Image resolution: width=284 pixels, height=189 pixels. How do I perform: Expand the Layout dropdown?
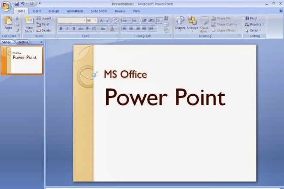pos(45,18)
